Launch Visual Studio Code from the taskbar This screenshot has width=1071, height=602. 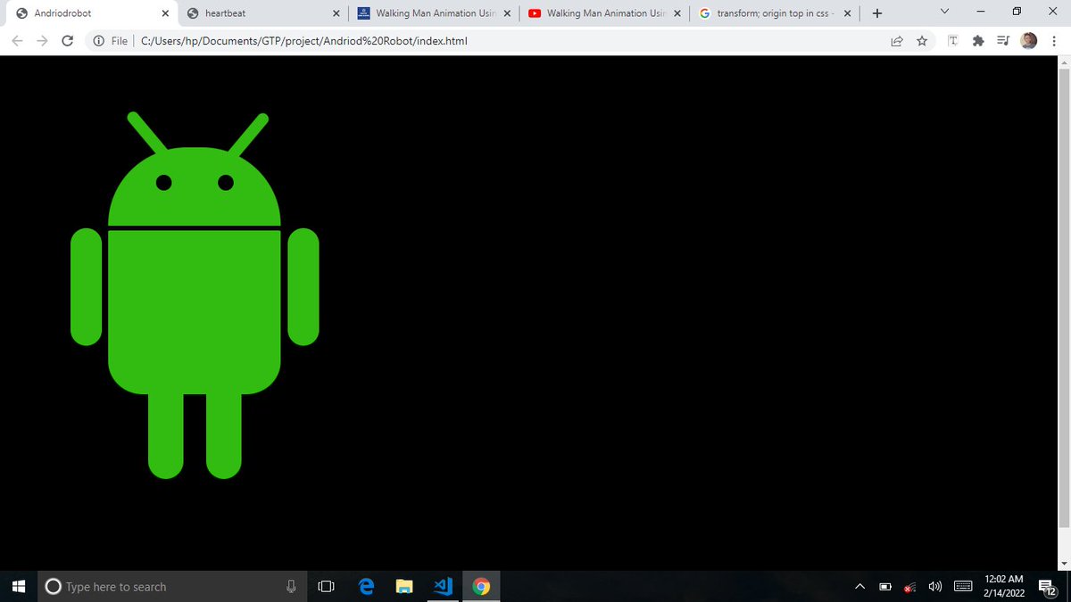click(x=443, y=586)
